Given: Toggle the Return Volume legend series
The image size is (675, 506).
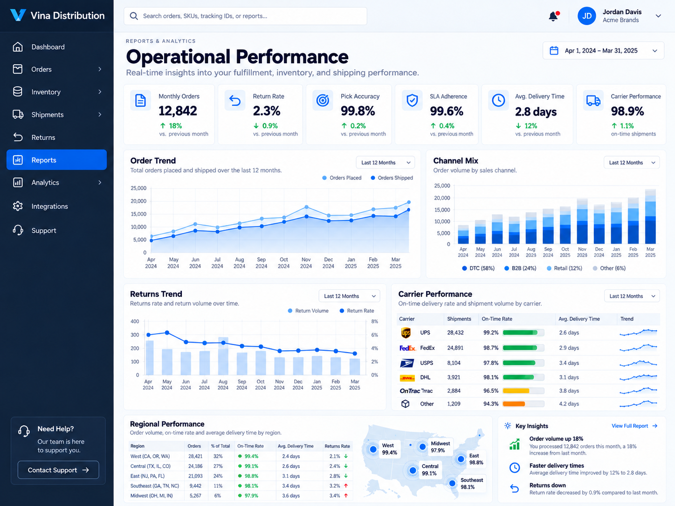Looking at the screenshot, I should point(308,311).
